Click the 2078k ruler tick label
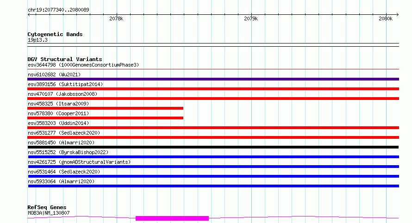This screenshot has width=412, height=223. coord(116,19)
